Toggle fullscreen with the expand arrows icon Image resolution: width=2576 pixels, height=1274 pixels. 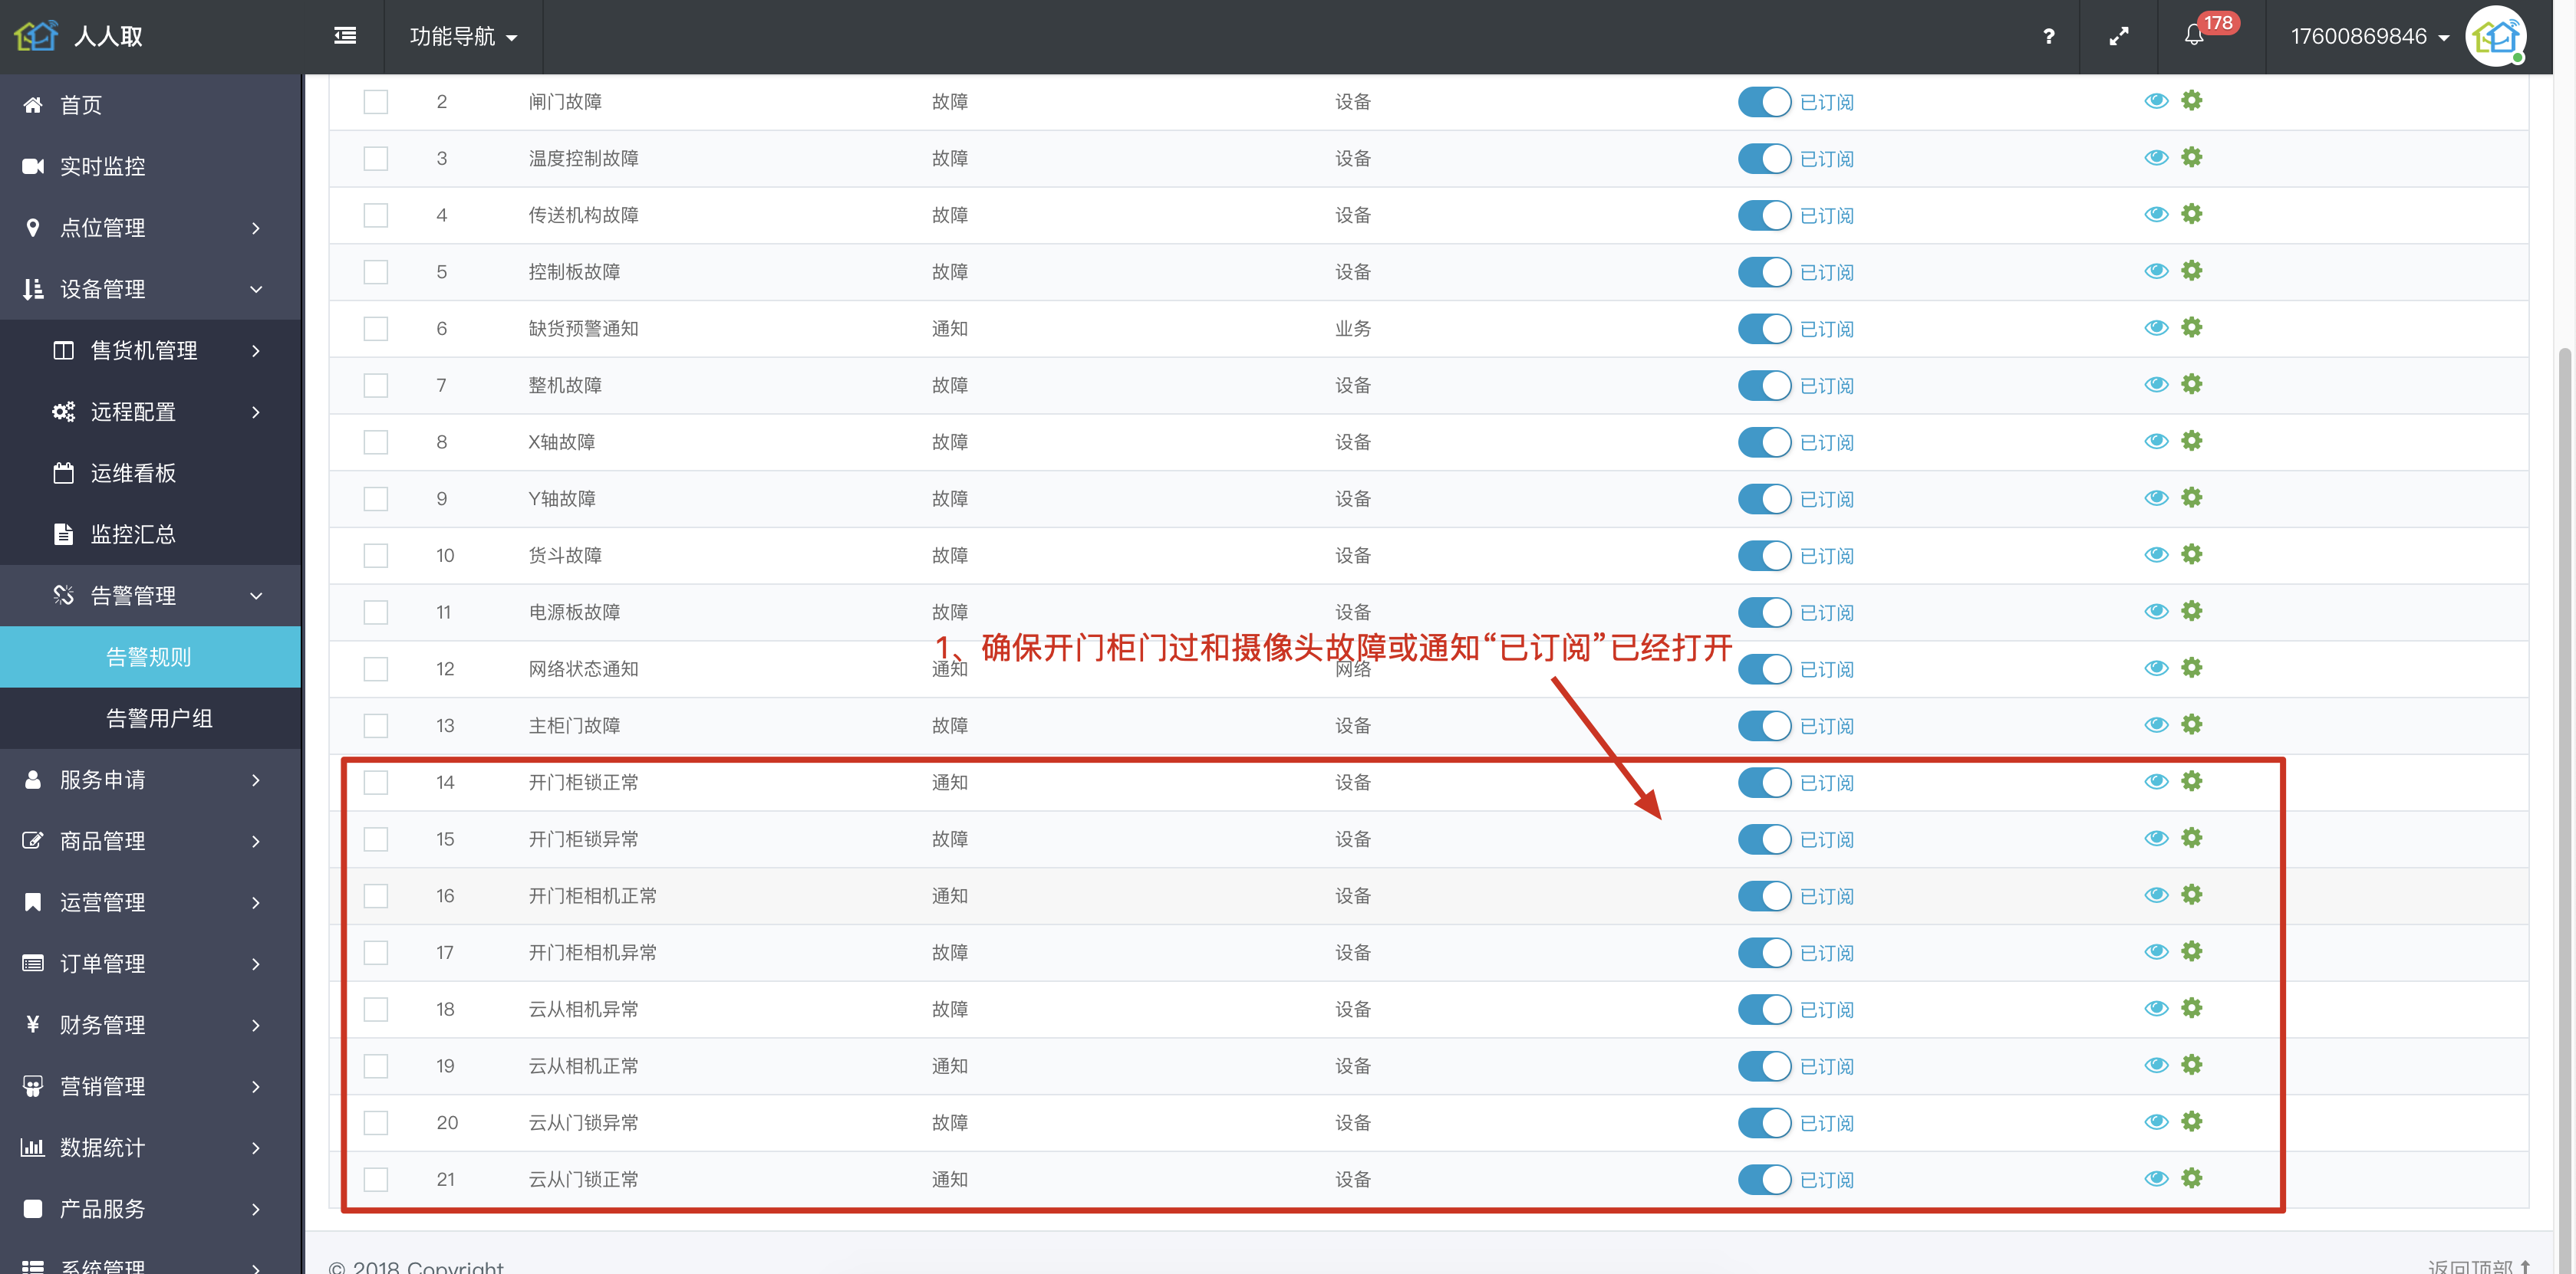click(2119, 36)
